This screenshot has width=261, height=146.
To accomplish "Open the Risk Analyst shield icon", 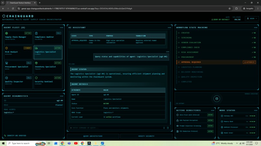I will (6, 48).
